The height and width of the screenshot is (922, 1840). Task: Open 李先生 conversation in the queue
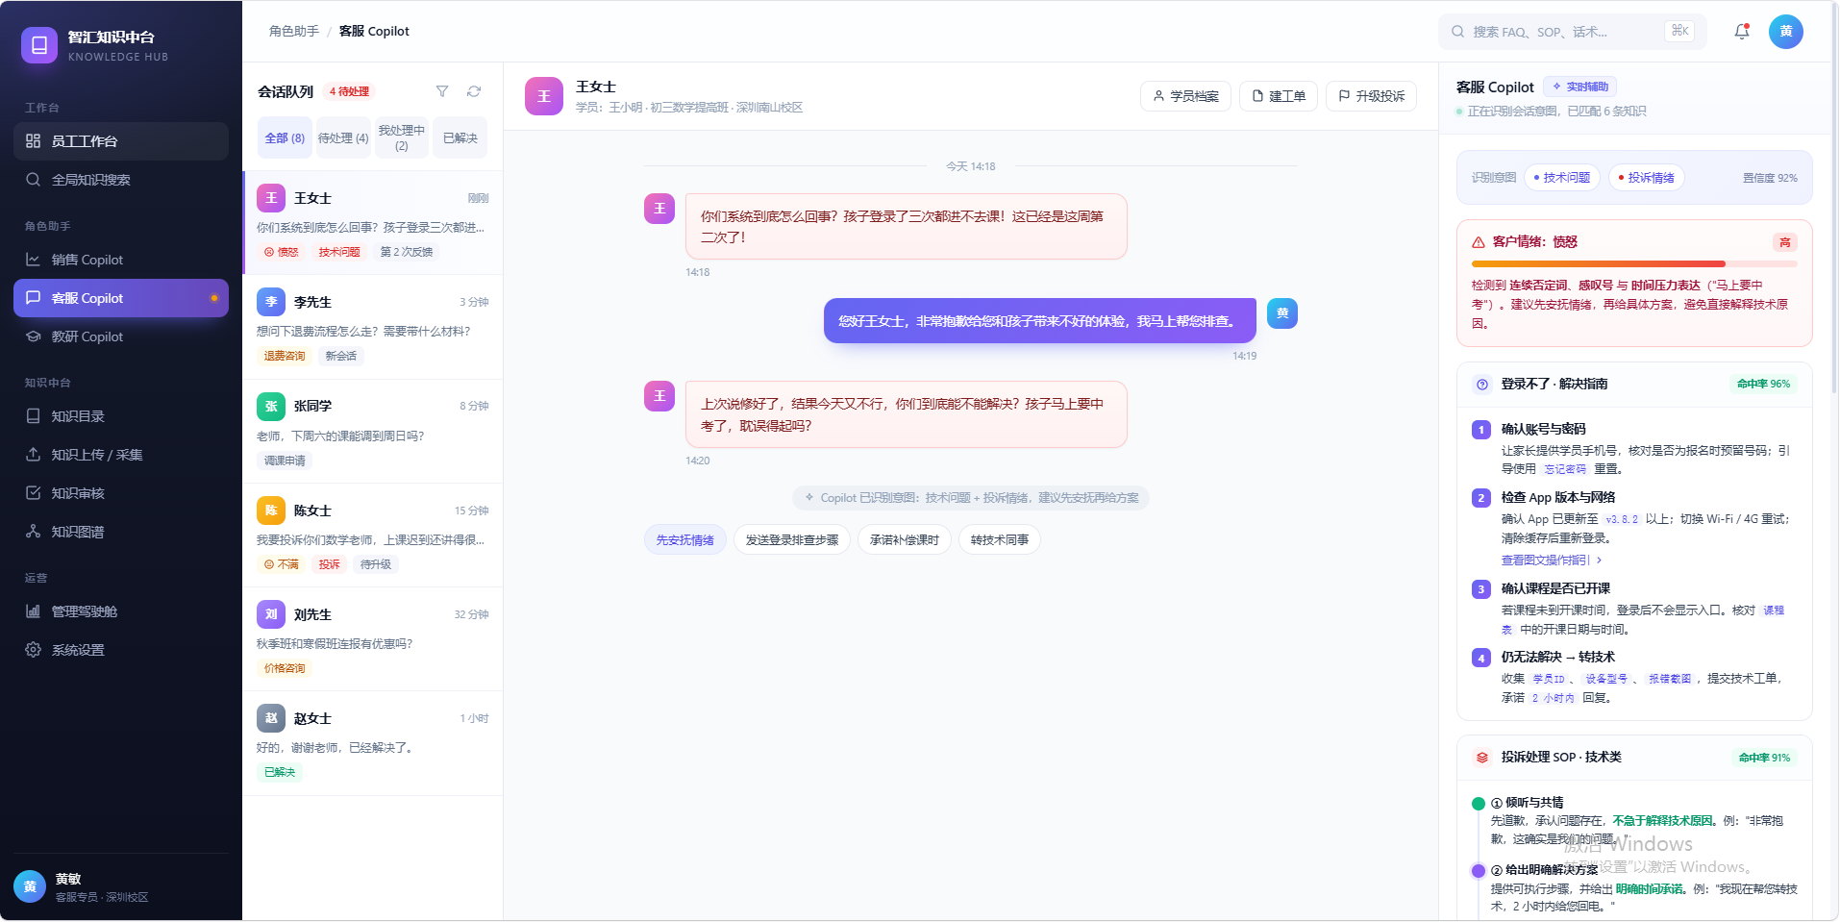point(373,328)
